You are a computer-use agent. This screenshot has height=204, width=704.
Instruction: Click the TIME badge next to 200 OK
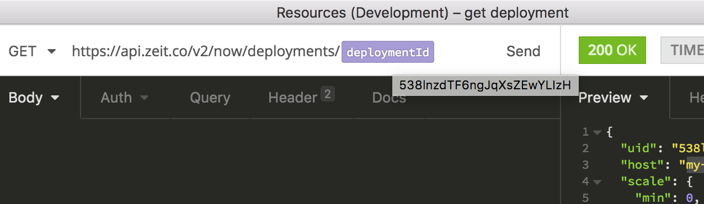682,51
